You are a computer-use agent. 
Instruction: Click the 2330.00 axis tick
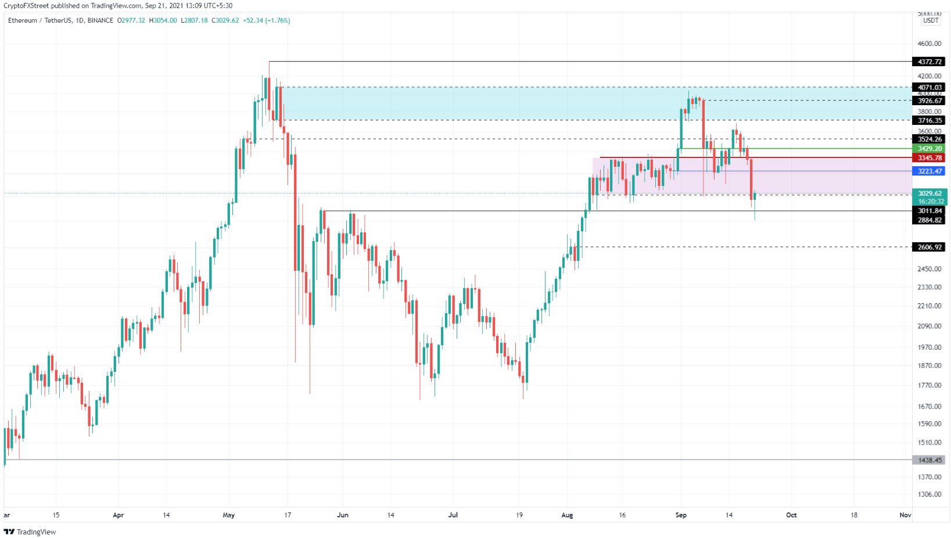(930, 288)
